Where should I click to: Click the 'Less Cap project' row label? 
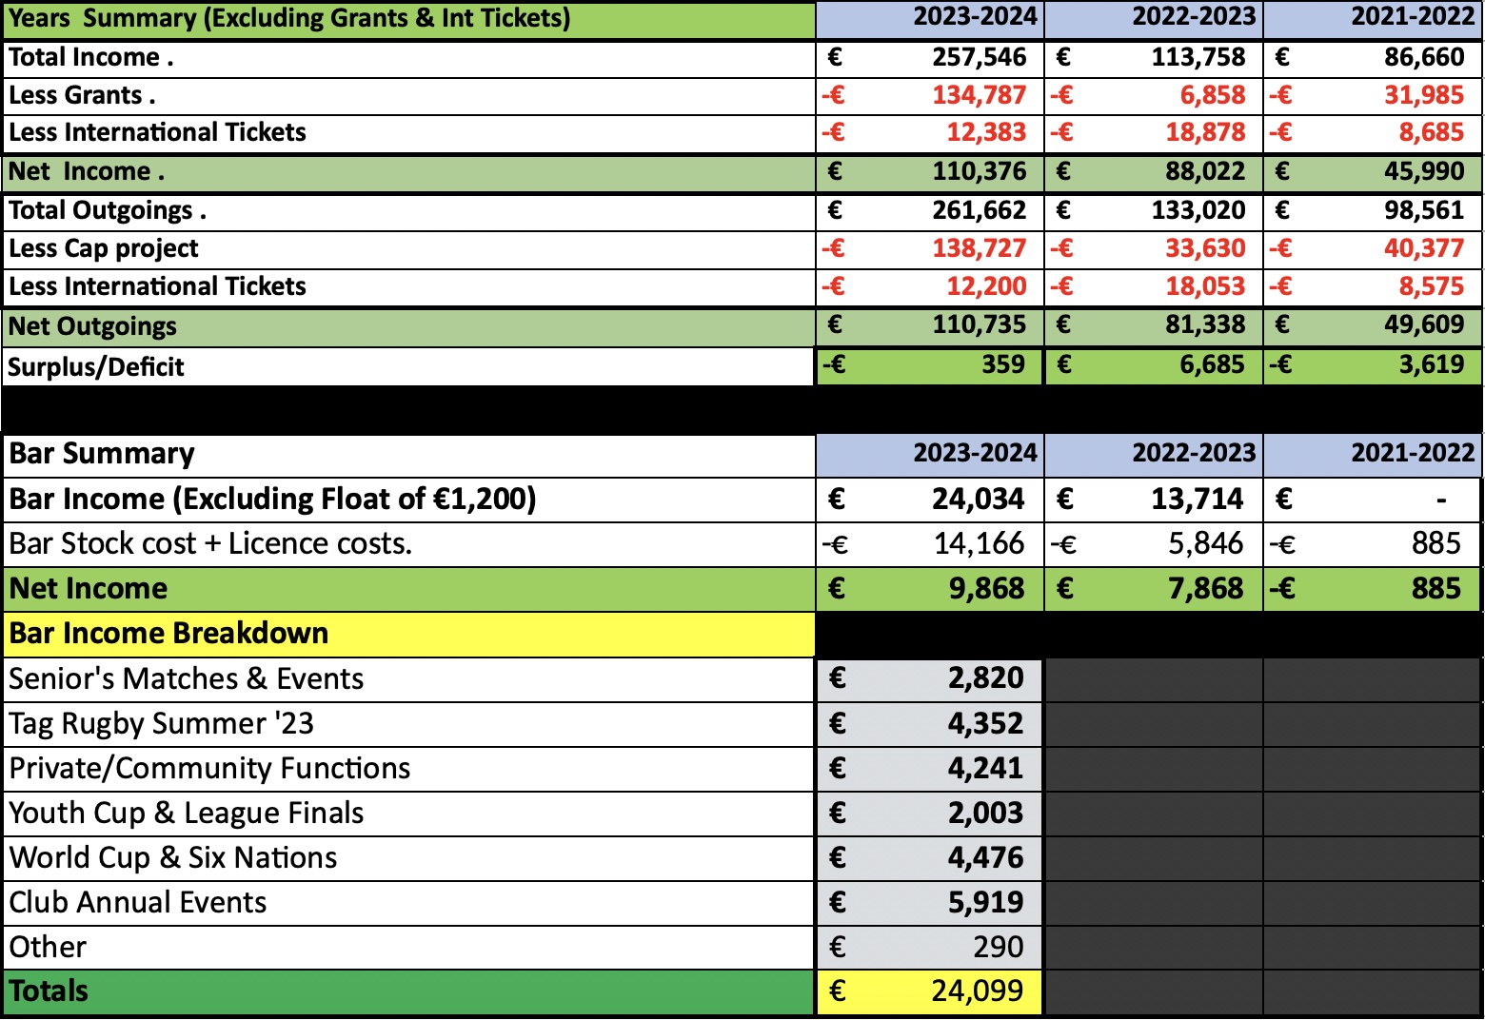[x=104, y=248]
